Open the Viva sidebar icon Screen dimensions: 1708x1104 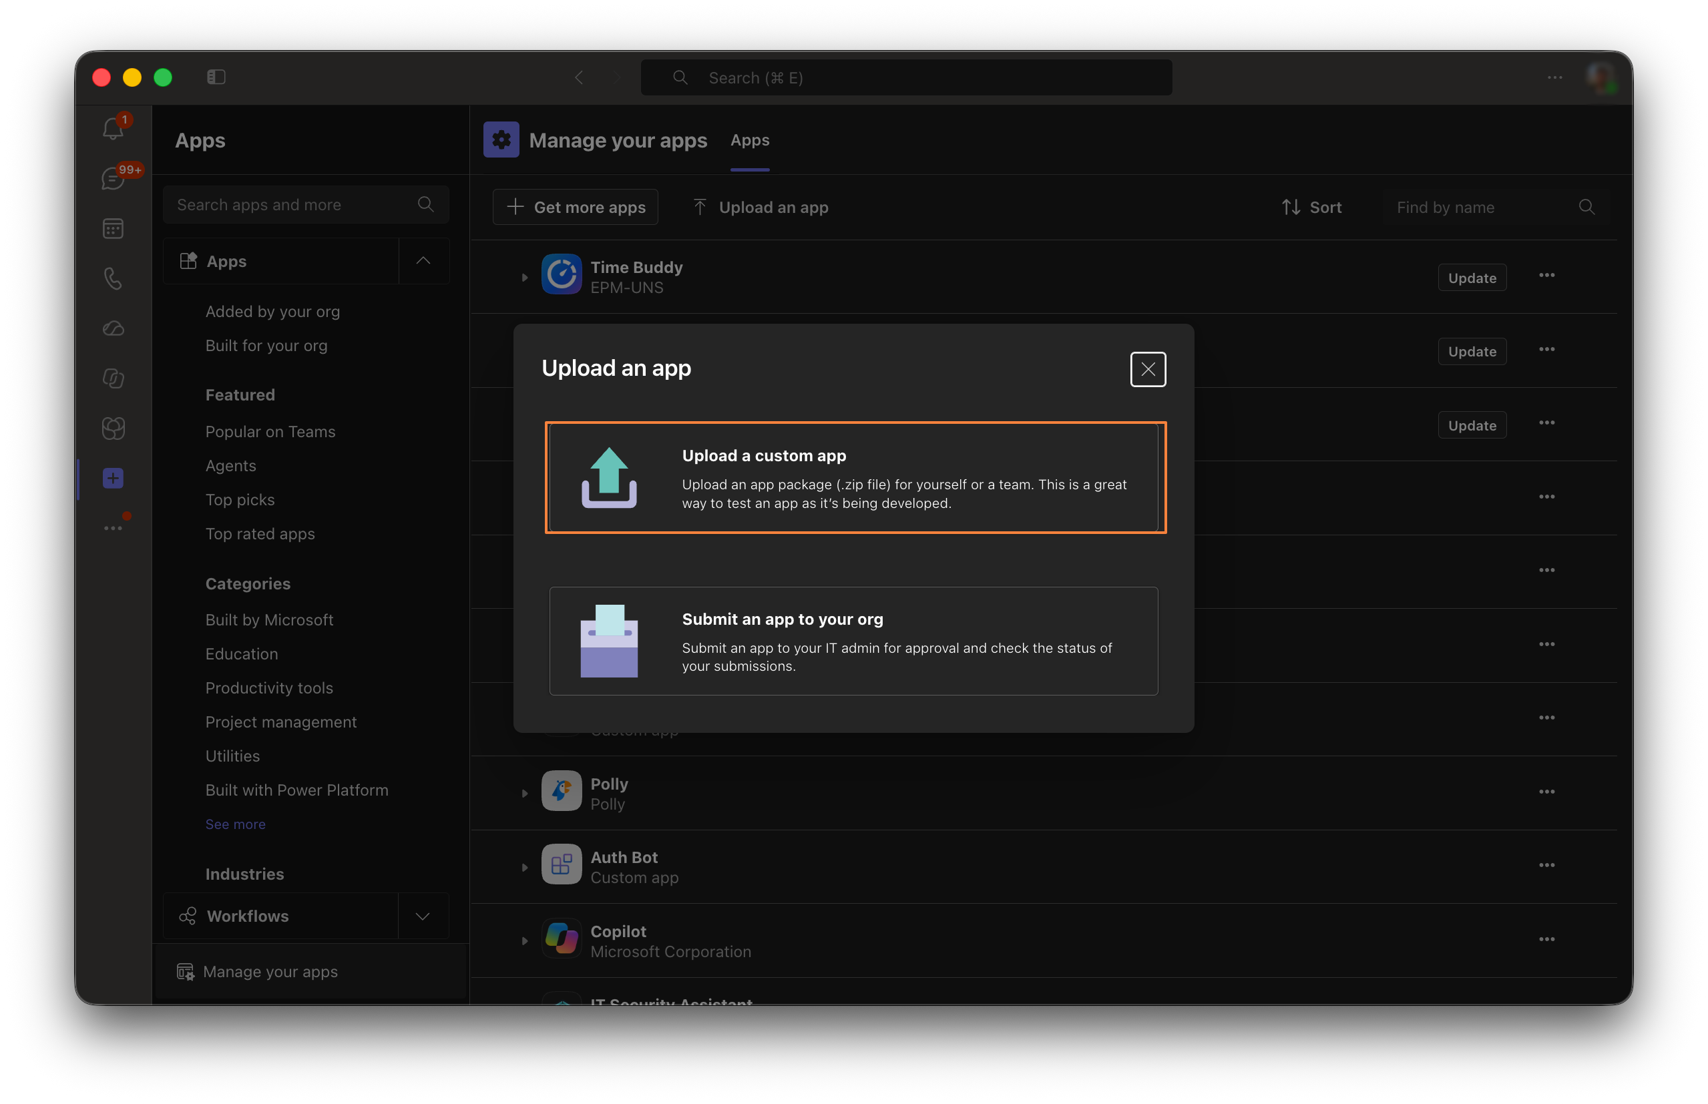(x=114, y=428)
